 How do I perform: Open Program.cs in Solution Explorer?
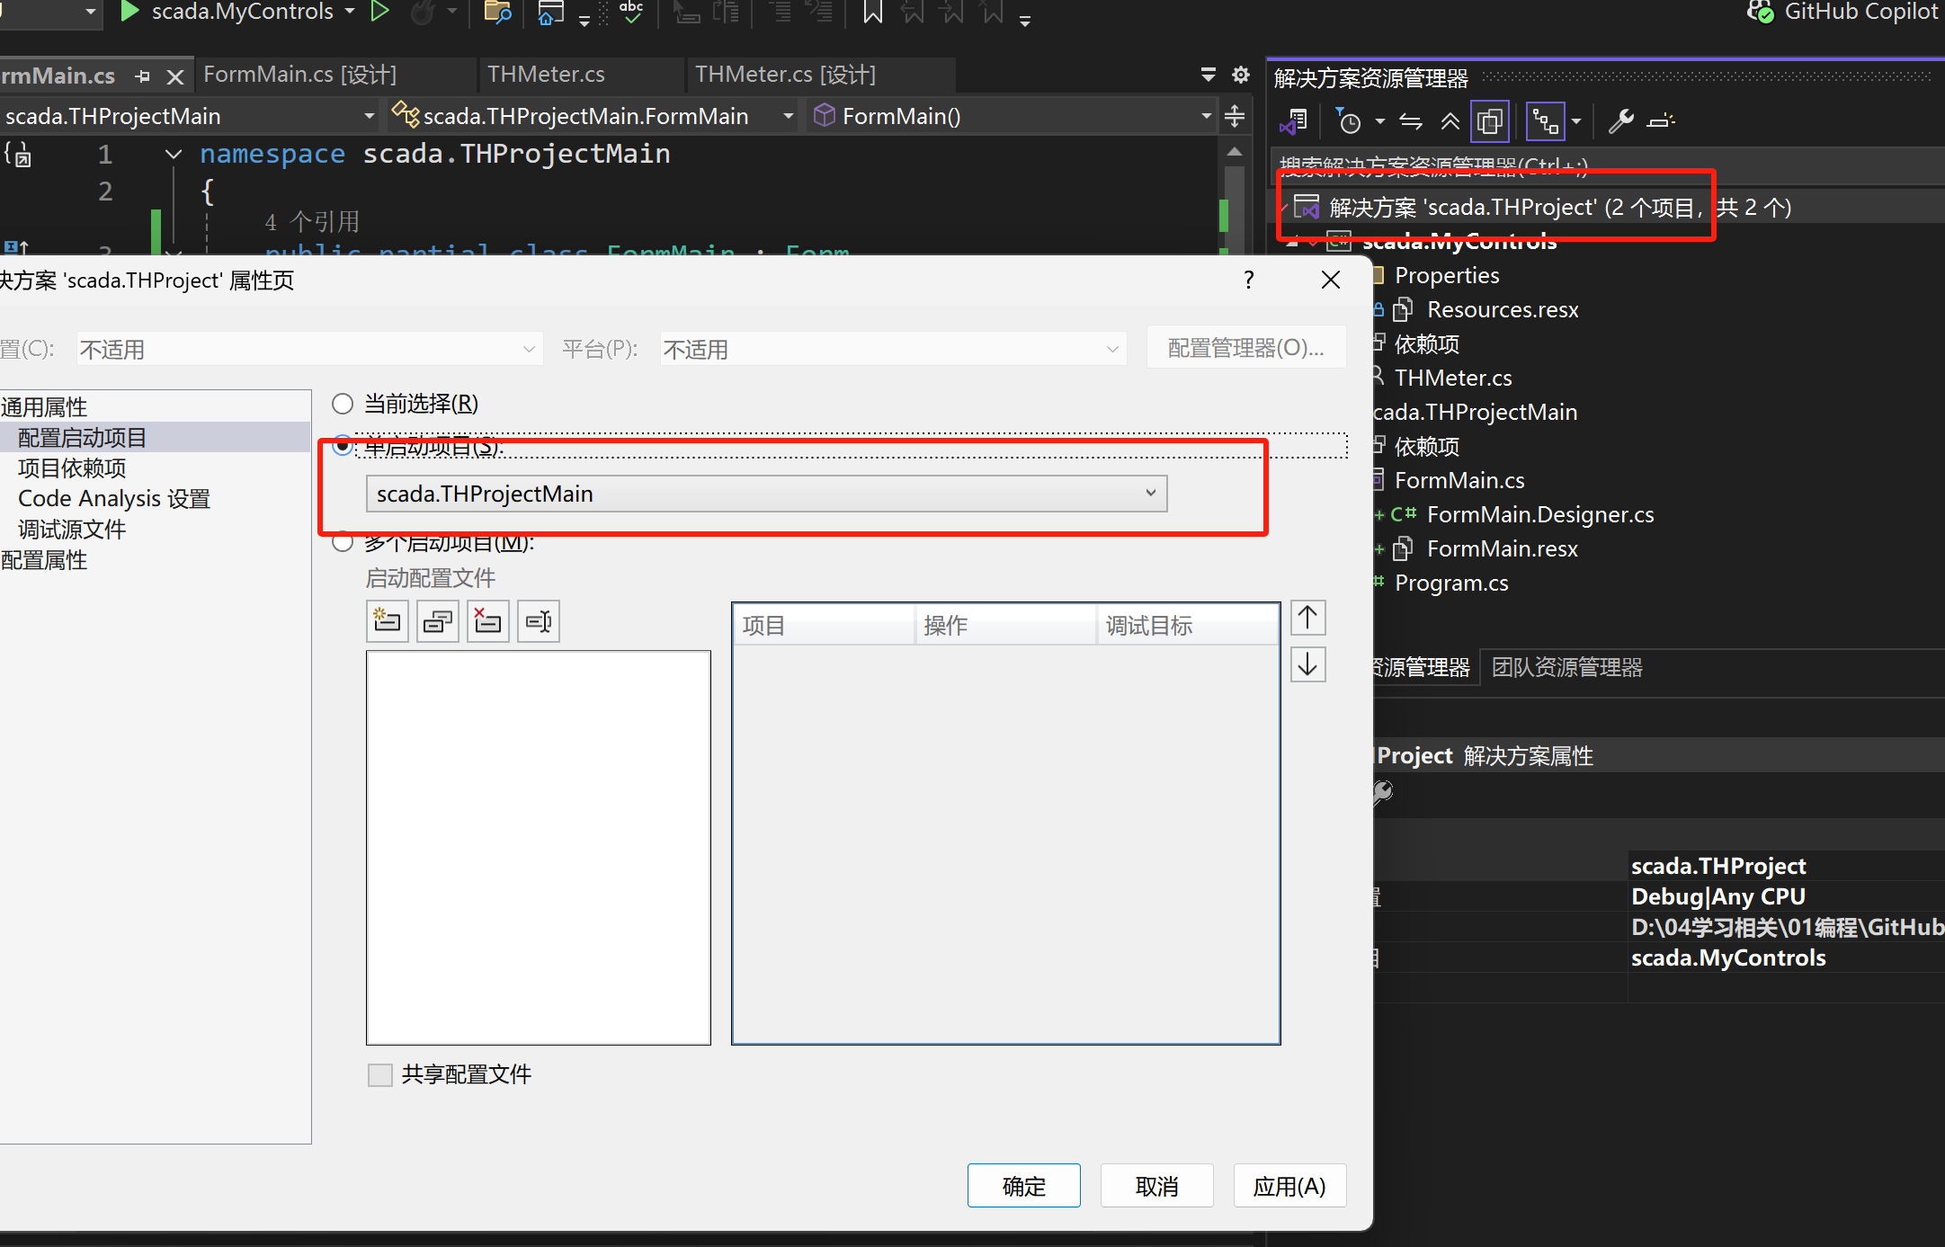pyautogui.click(x=1451, y=583)
